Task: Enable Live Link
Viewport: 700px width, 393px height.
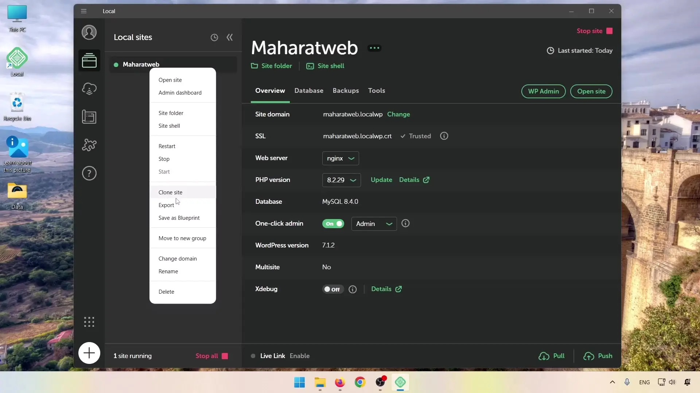Action: click(299, 356)
